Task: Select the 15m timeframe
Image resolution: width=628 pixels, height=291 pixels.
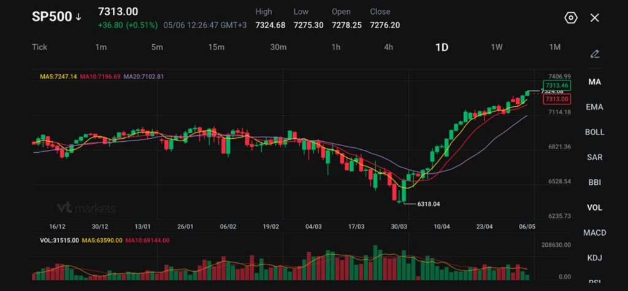Action: pyautogui.click(x=216, y=47)
